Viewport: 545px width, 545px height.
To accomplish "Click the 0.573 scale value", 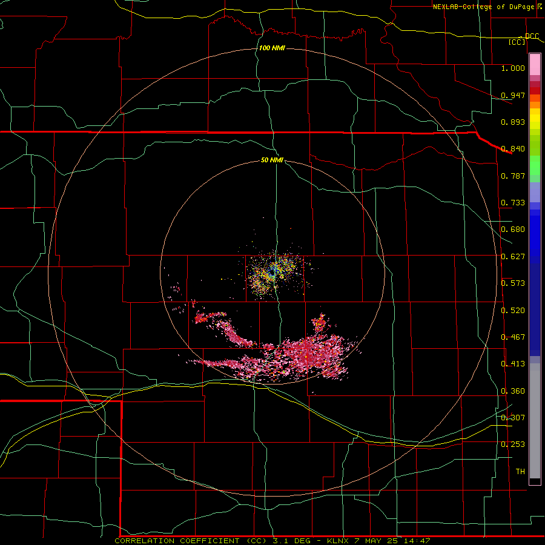I will pos(513,283).
